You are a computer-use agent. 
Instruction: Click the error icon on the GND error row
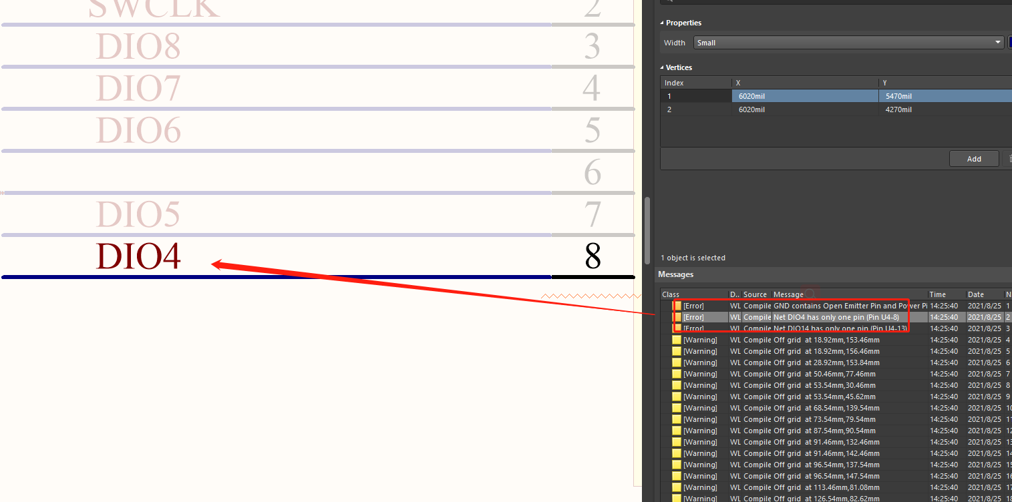(x=677, y=305)
